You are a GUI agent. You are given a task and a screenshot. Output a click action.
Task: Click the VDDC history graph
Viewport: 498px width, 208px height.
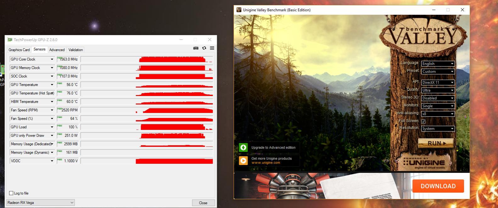(147, 161)
